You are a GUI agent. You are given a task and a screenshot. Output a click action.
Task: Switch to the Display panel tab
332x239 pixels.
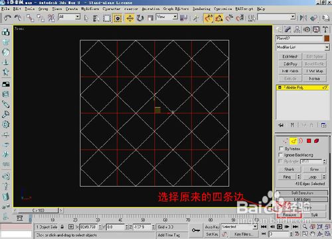pos(316,29)
